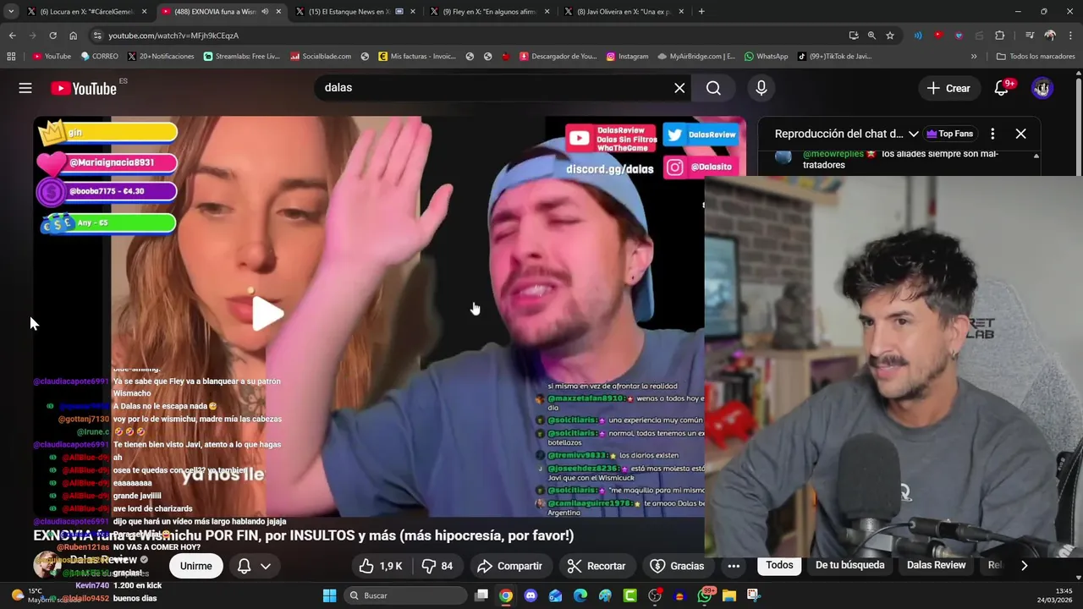Open Todos los marcadores folder
This screenshot has height=609, width=1083.
1036,57
